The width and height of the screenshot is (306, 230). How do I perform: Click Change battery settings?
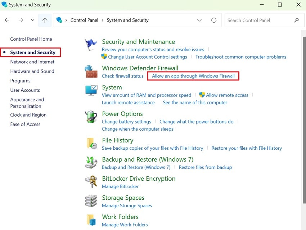coord(126,122)
